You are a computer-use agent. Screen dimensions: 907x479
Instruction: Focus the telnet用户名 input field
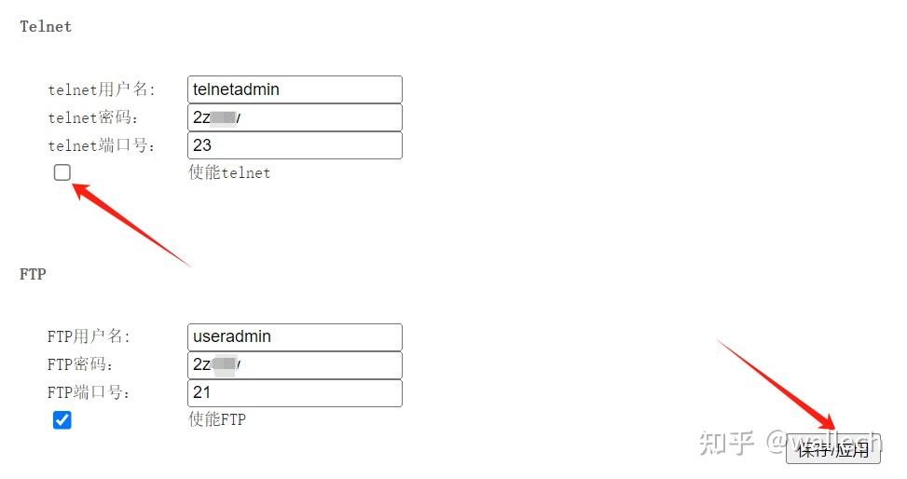click(295, 89)
